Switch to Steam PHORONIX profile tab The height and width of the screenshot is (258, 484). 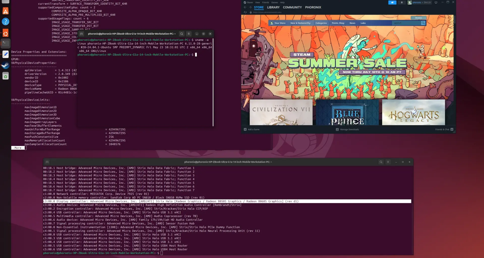pyautogui.click(x=313, y=7)
